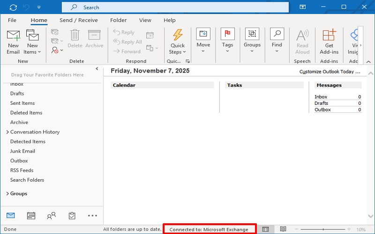Image resolution: width=375 pixels, height=234 pixels.
Task: Switch to the View tab
Action: [145, 20]
